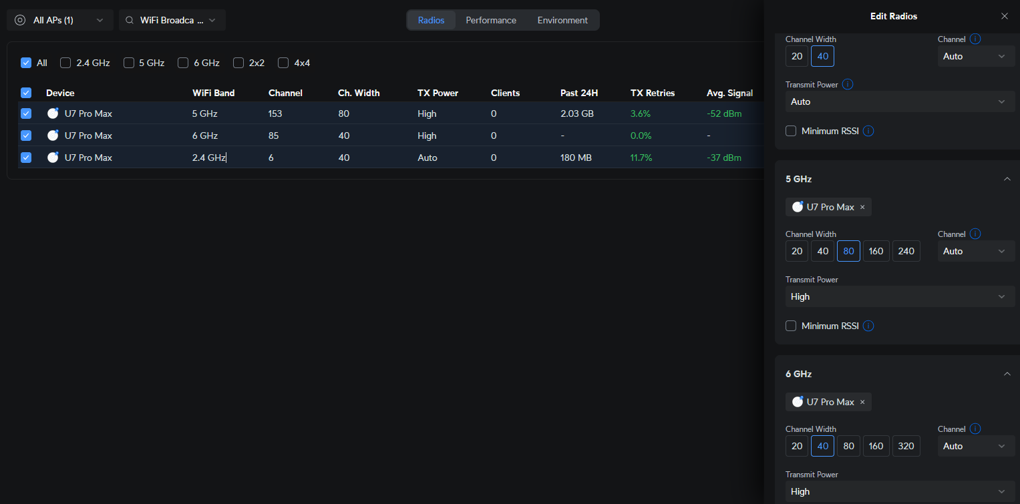The width and height of the screenshot is (1020, 504).
Task: Switch to the Environment tab
Action: click(562, 20)
